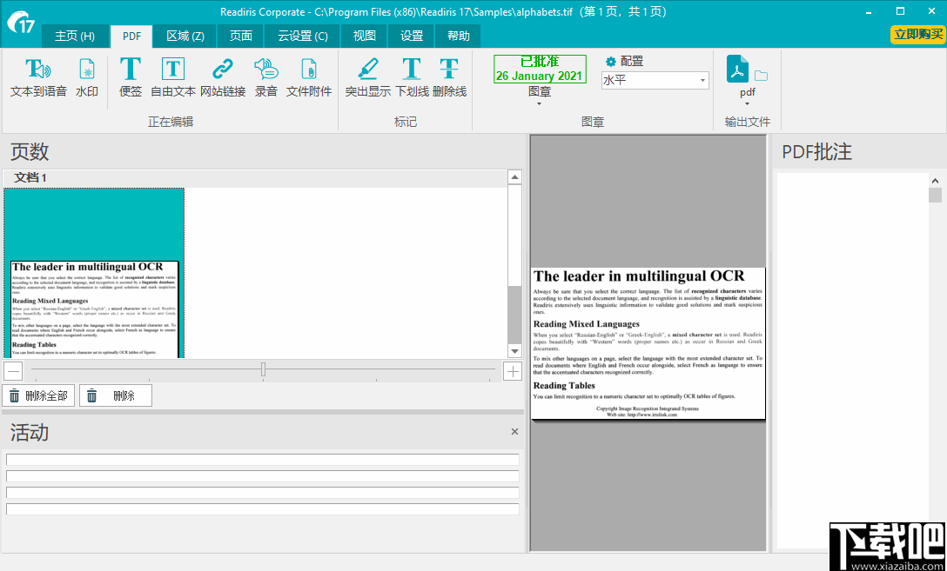The image size is (947, 571).
Task: Select the 文本到语音 text-to-speech tool
Action: (38, 77)
